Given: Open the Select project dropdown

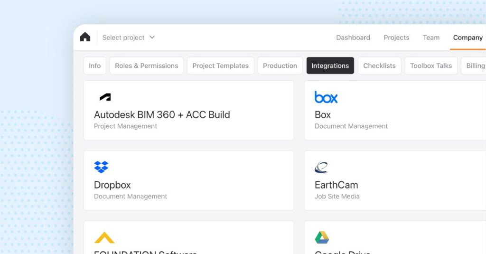Looking at the screenshot, I should (x=123, y=38).
